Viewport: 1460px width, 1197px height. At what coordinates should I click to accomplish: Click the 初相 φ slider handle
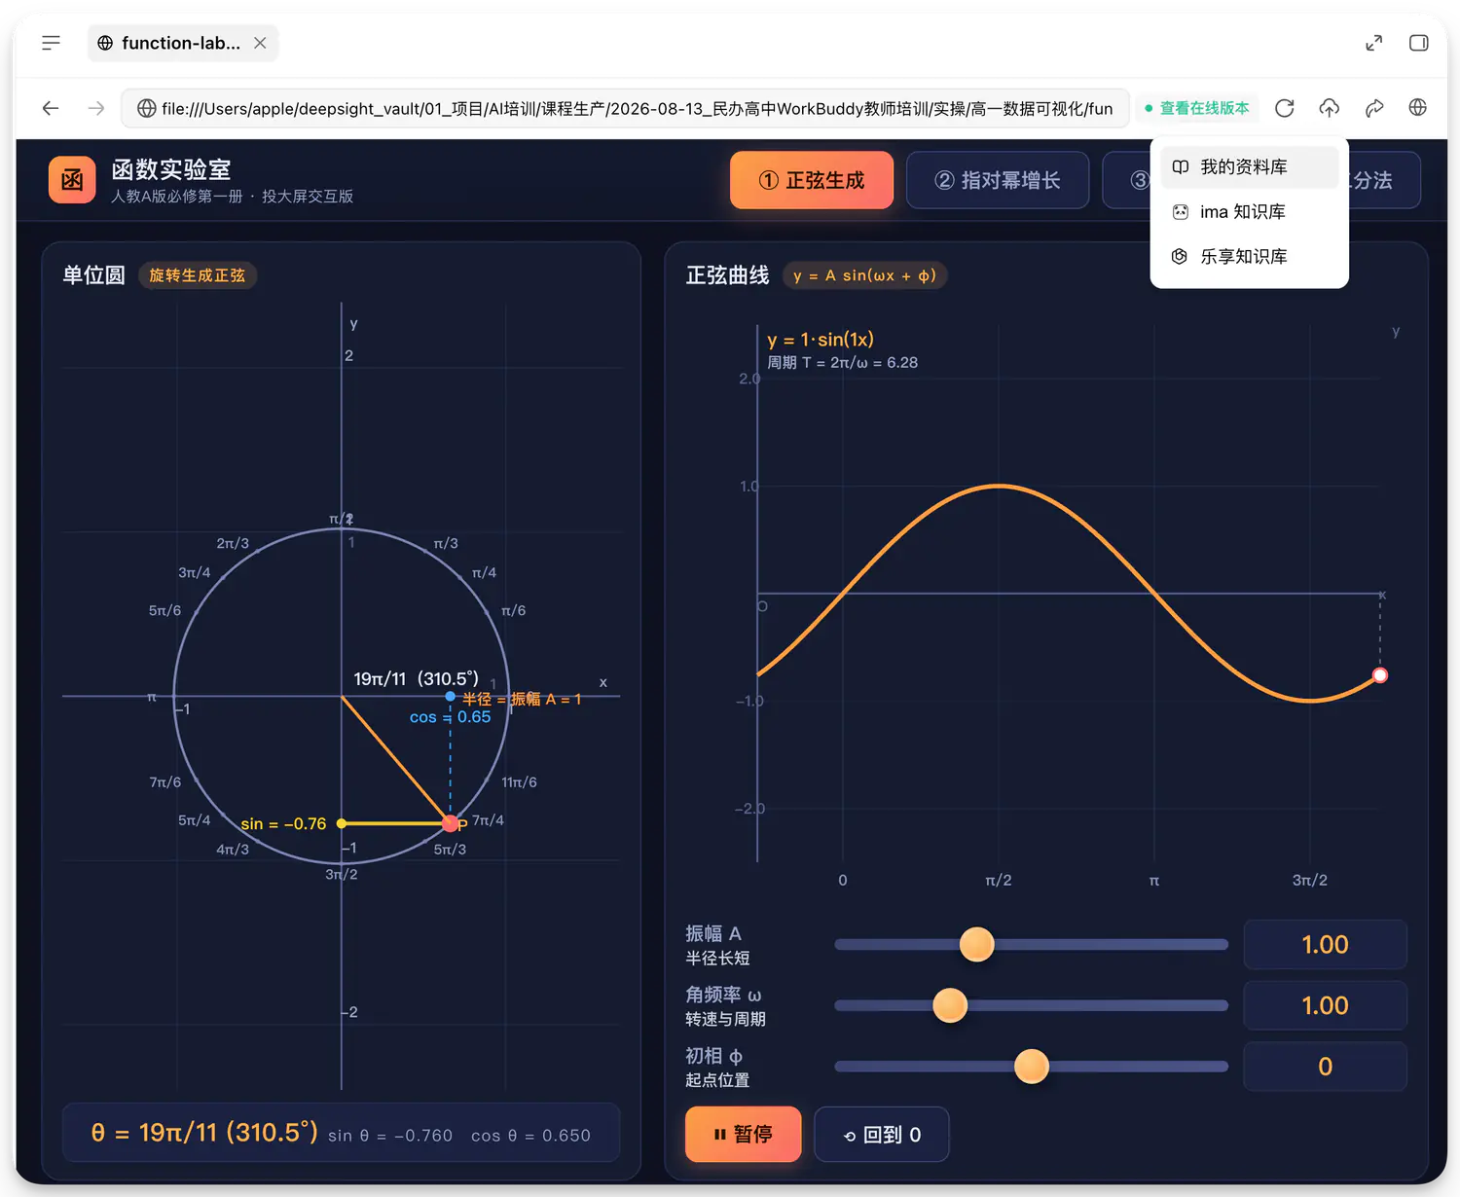pos(1032,1067)
